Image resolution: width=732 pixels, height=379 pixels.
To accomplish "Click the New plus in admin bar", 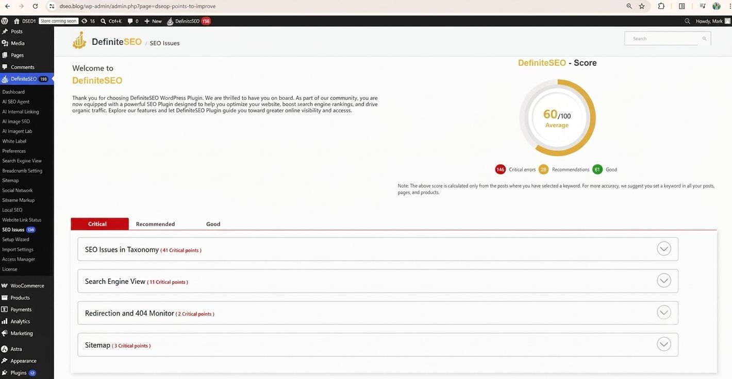I will pyautogui.click(x=153, y=21).
